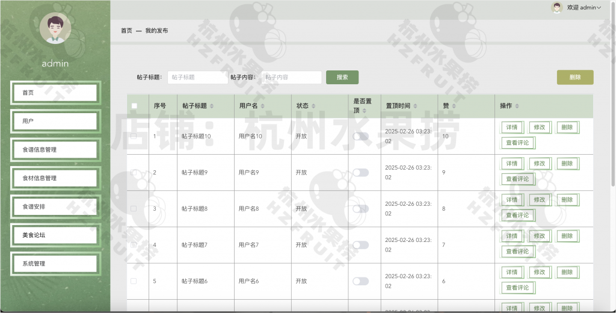
Task: Check the checkbox for row 帖子标题7
Action: (134, 244)
